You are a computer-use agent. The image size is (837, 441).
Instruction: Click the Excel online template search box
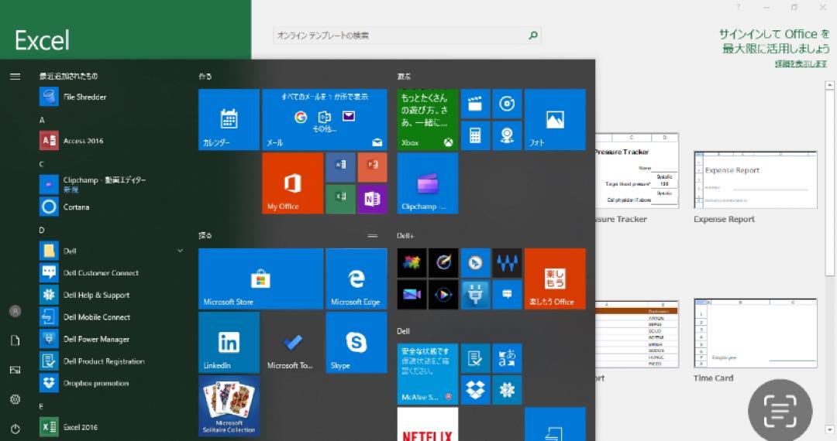point(407,35)
